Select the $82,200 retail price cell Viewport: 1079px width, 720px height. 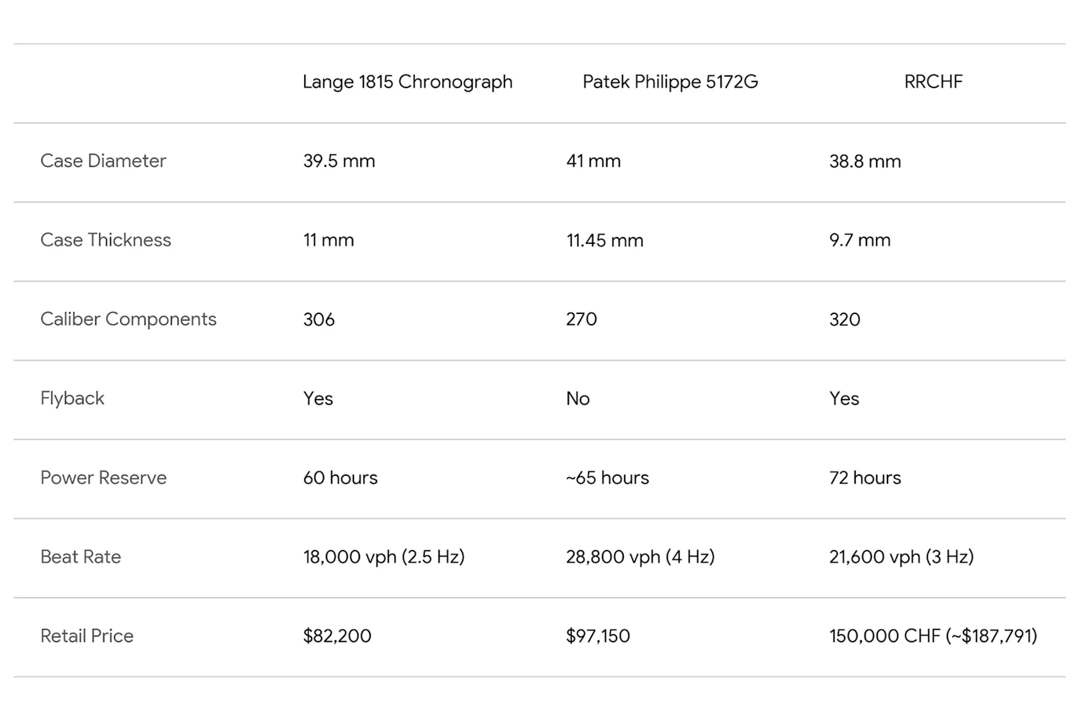pos(337,636)
